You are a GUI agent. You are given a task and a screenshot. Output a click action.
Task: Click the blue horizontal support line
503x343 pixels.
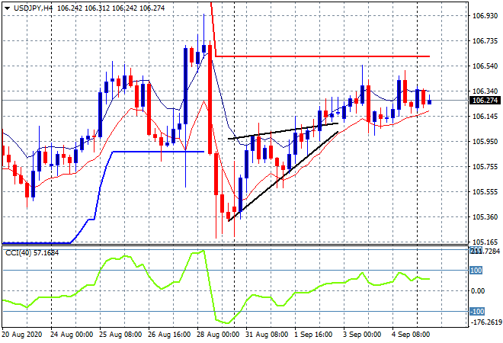(159, 152)
